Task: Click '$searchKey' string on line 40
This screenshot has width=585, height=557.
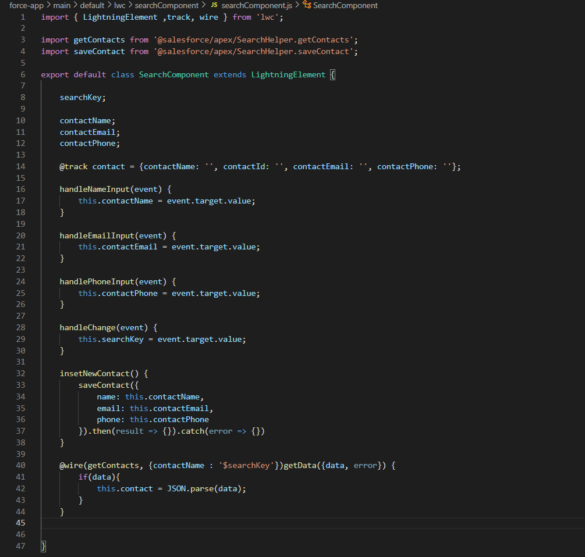Action: (246, 465)
